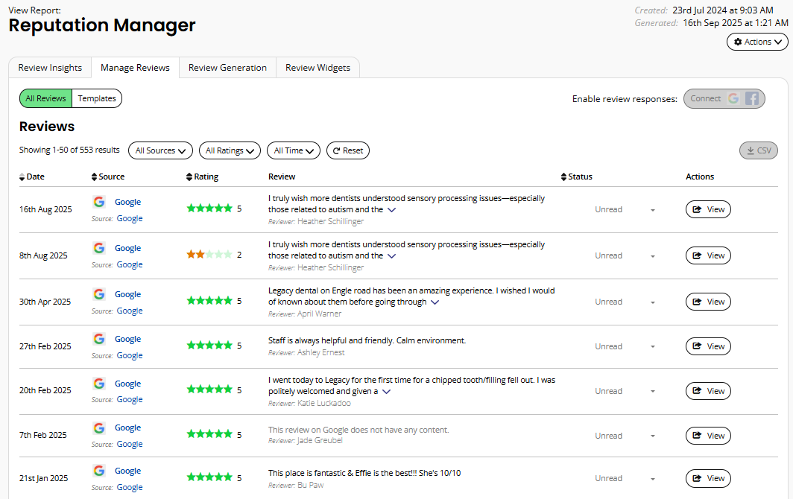Click the Reset filters button
Image resolution: width=793 pixels, height=499 pixels.
[x=348, y=150]
